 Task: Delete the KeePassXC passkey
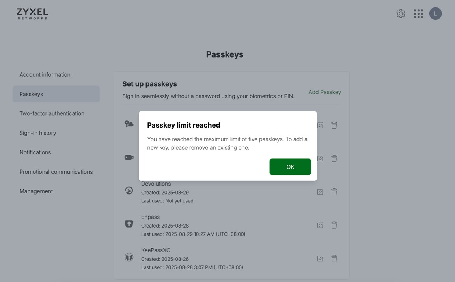click(x=334, y=258)
